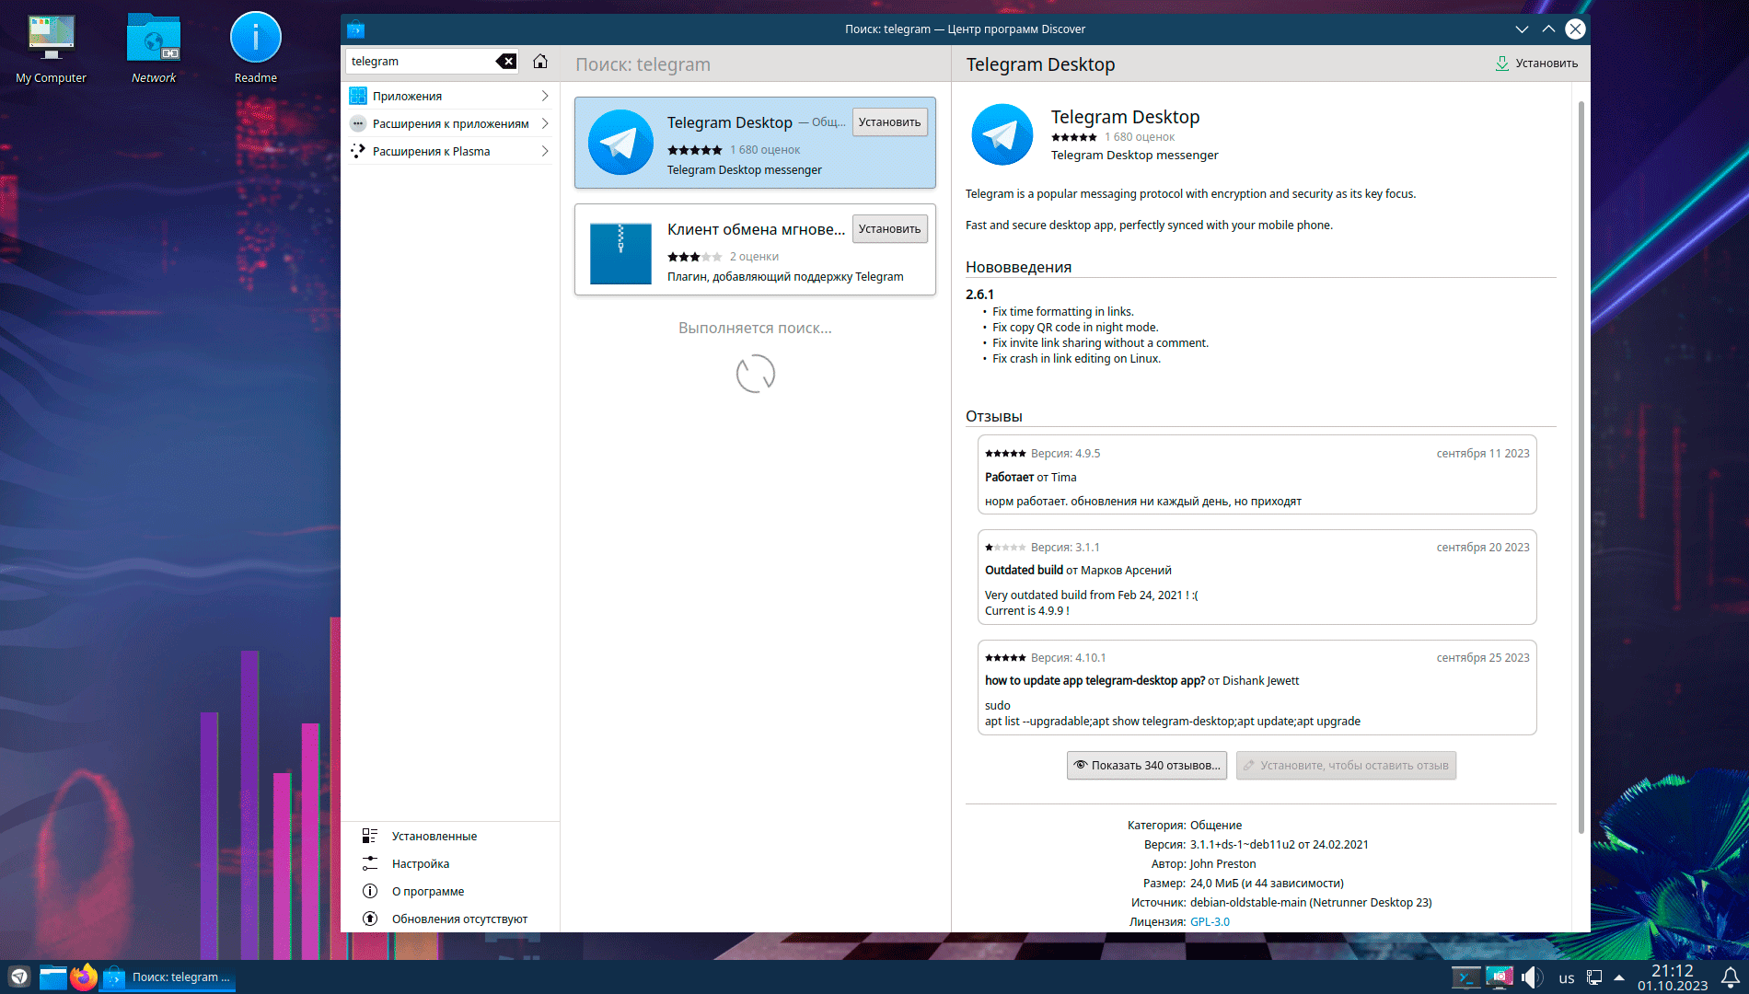
Task: Open the Настройка section
Action: [420, 863]
